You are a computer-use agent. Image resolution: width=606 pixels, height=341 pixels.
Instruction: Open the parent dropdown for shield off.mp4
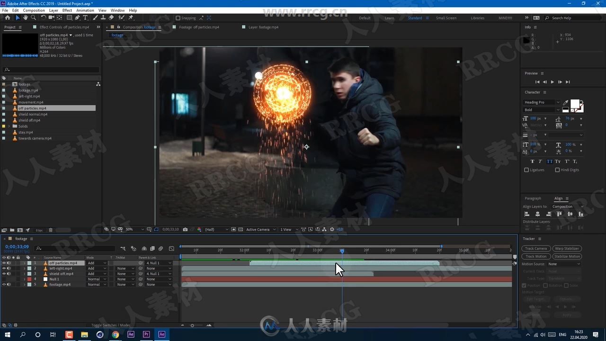pos(160,274)
